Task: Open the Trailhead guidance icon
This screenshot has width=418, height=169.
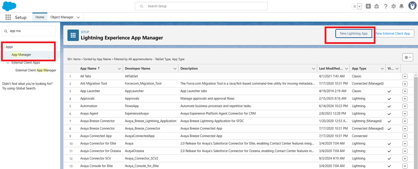Action: tap(377, 6)
